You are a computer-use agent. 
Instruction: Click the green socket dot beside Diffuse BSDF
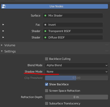click(x=45, y=37)
